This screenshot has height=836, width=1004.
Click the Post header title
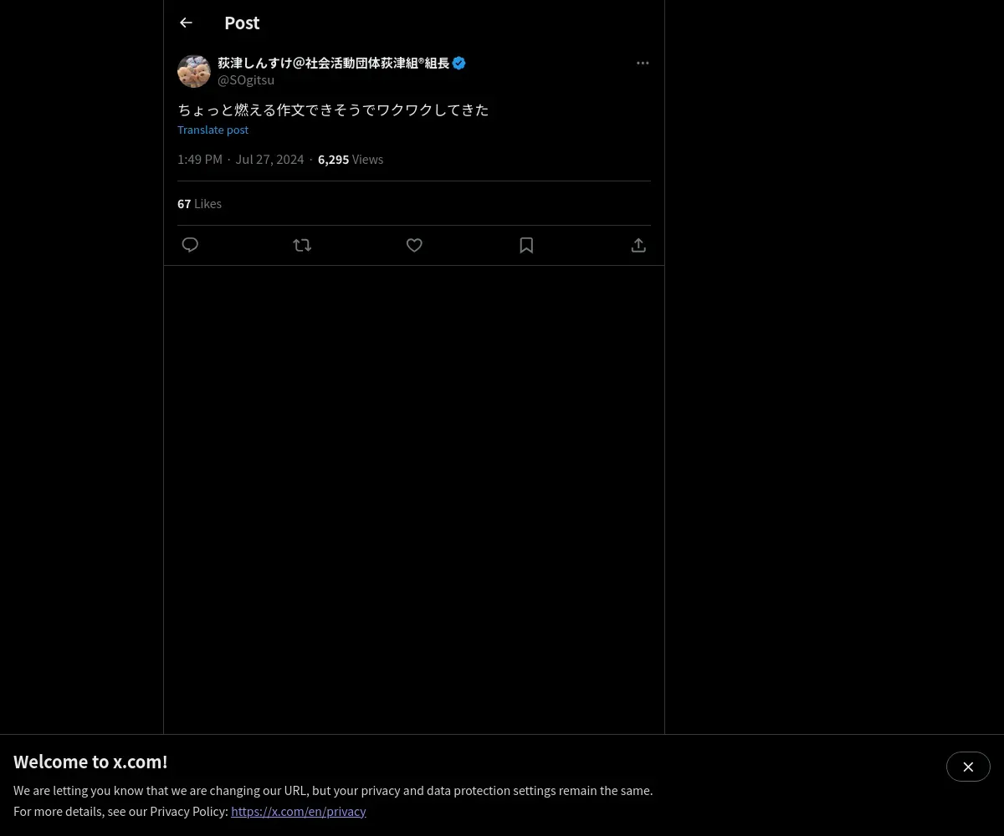coord(242,23)
